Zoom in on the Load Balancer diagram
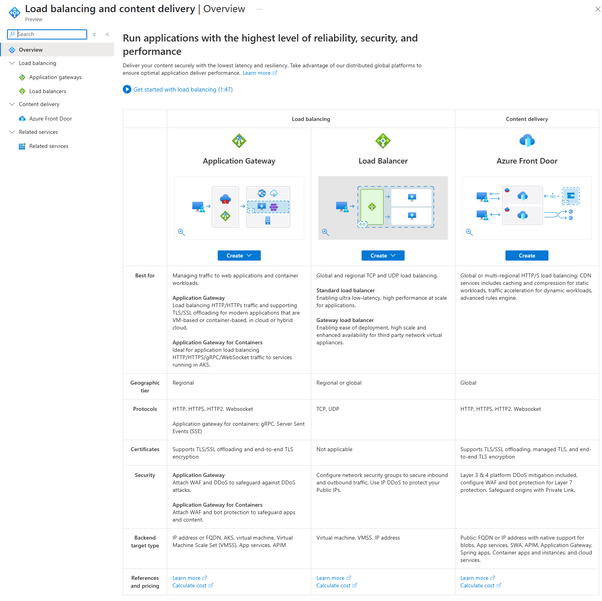602x601 pixels. (x=325, y=232)
